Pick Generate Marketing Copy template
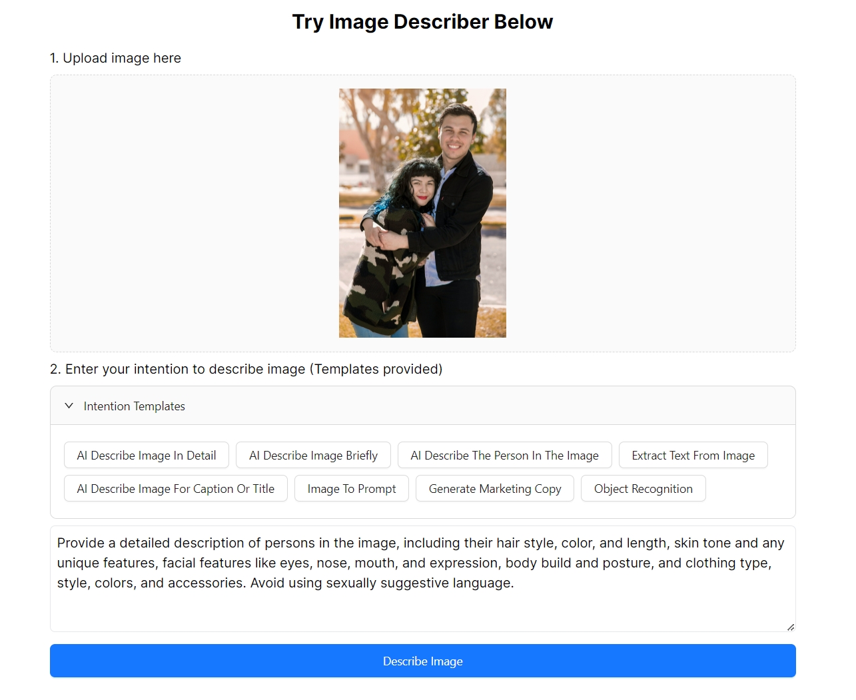Image resolution: width=856 pixels, height=700 pixels. [495, 489]
